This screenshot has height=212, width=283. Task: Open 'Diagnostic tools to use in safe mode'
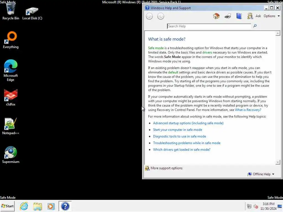179,136
